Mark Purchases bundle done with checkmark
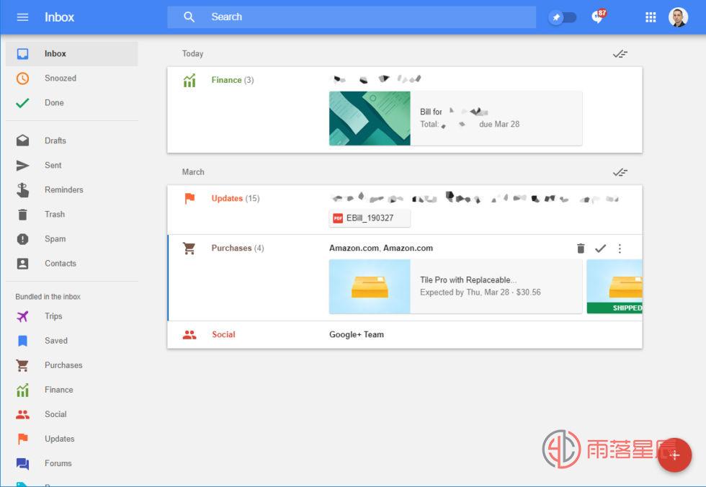 pyautogui.click(x=600, y=249)
